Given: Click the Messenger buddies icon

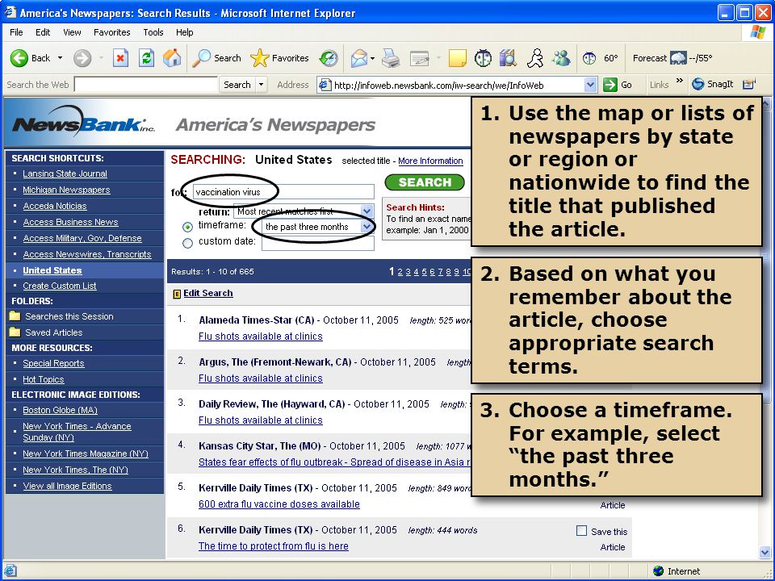Looking at the screenshot, I should click(x=562, y=58).
